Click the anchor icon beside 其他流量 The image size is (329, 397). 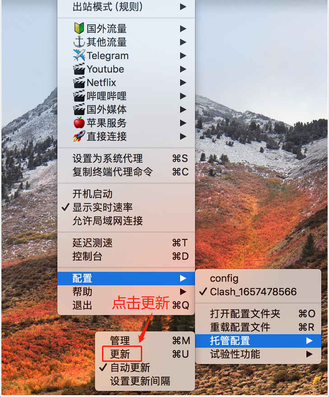pyautogui.click(x=79, y=42)
